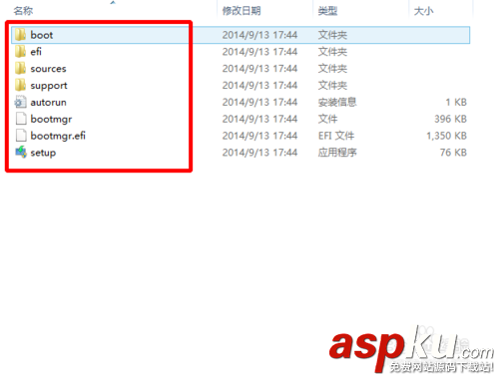
Task: Select the efi folder icon
Action: (20, 52)
